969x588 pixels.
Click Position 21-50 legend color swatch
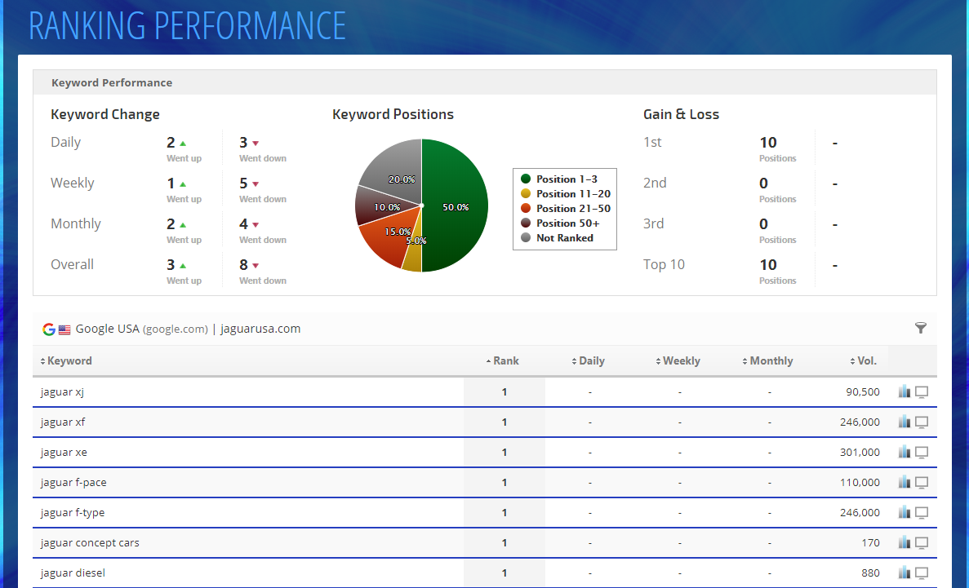(526, 209)
